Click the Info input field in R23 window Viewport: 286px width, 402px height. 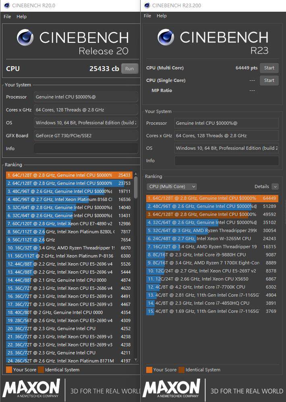coord(226,161)
